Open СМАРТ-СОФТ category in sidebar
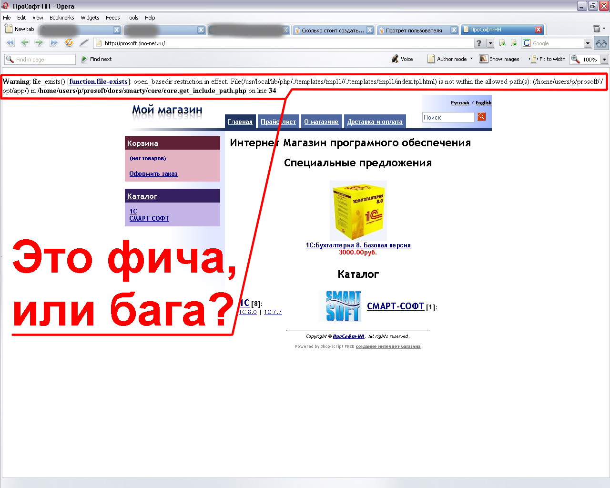 pos(149,219)
